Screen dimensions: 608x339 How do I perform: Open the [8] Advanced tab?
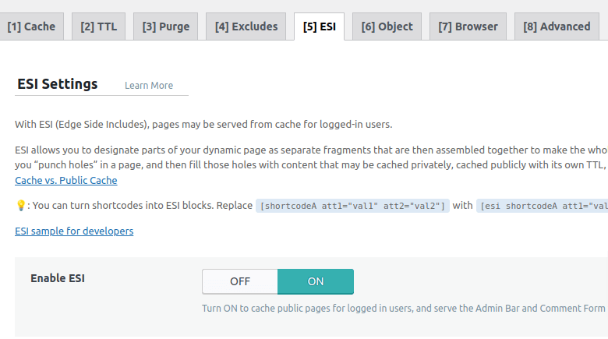[x=557, y=26]
